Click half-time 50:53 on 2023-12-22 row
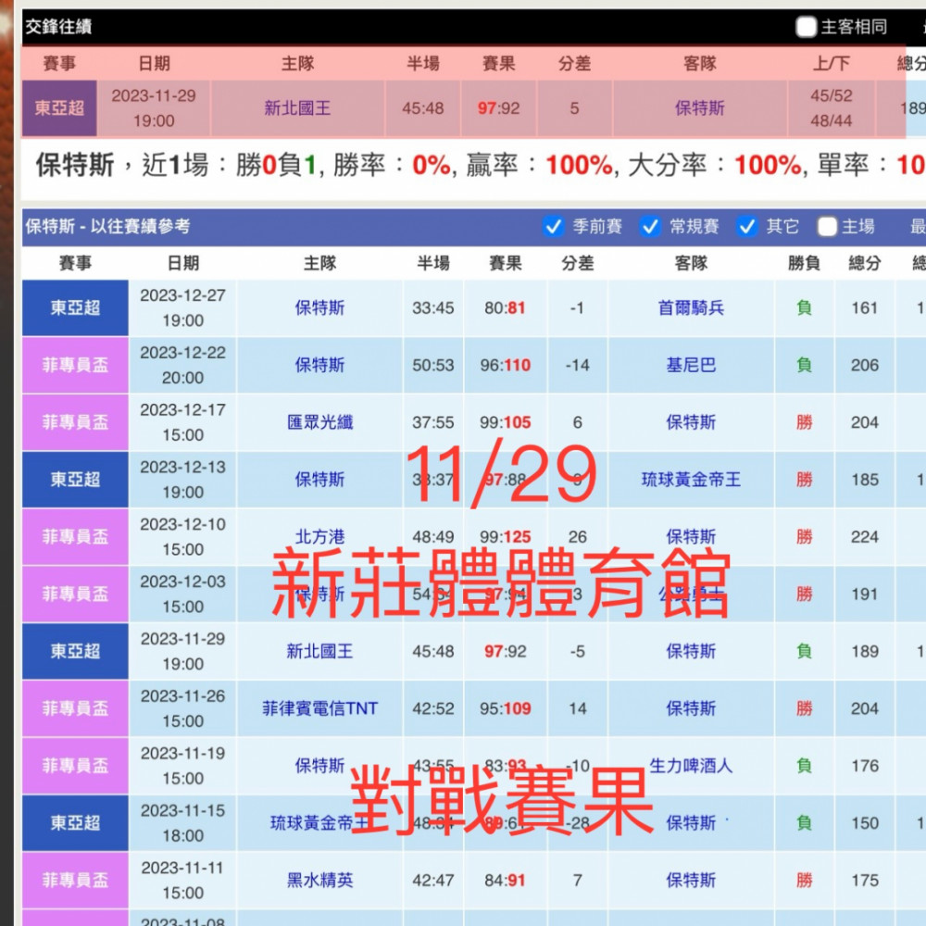926x926 pixels. 432,365
